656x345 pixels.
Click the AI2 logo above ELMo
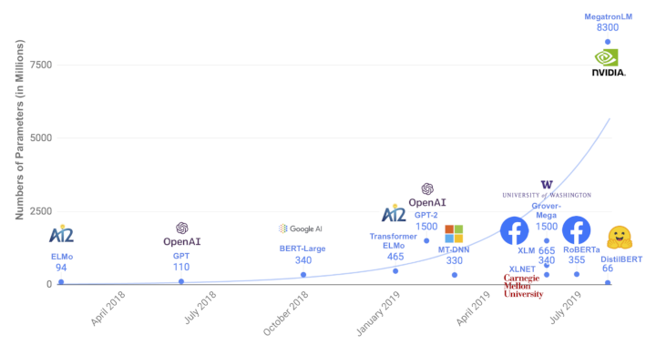(62, 233)
